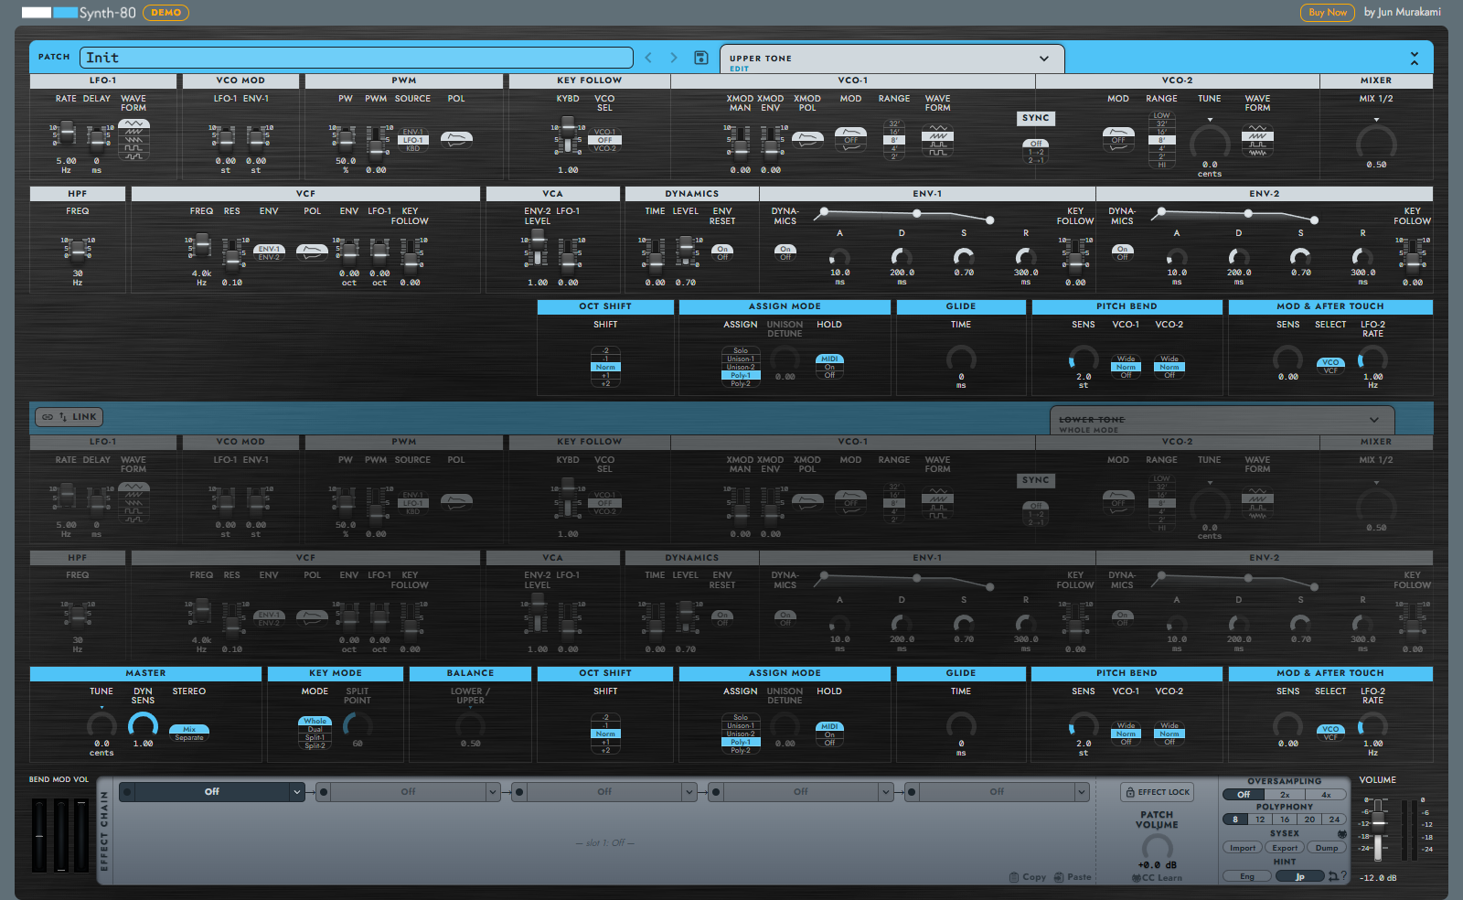Image resolution: width=1463 pixels, height=900 pixels.
Task: Click the reset arrow icon next to Jp
Action: (1332, 876)
